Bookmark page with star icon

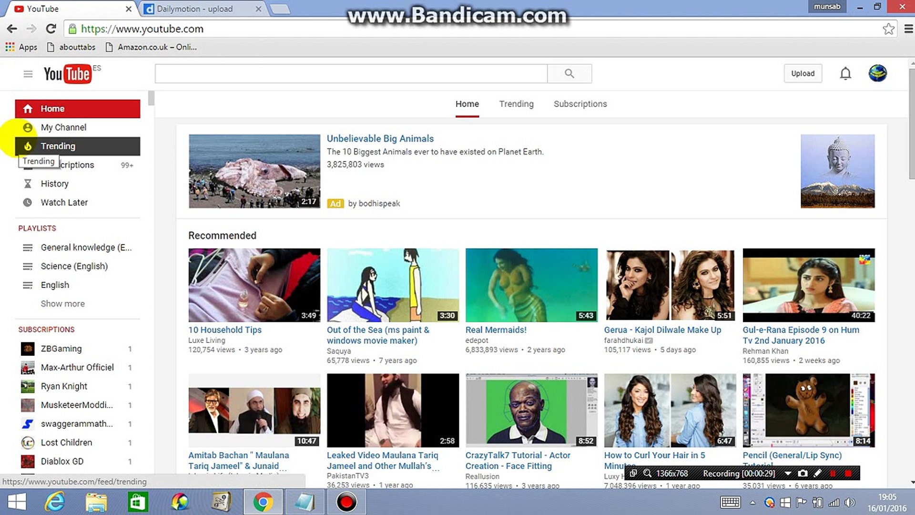[x=888, y=29]
